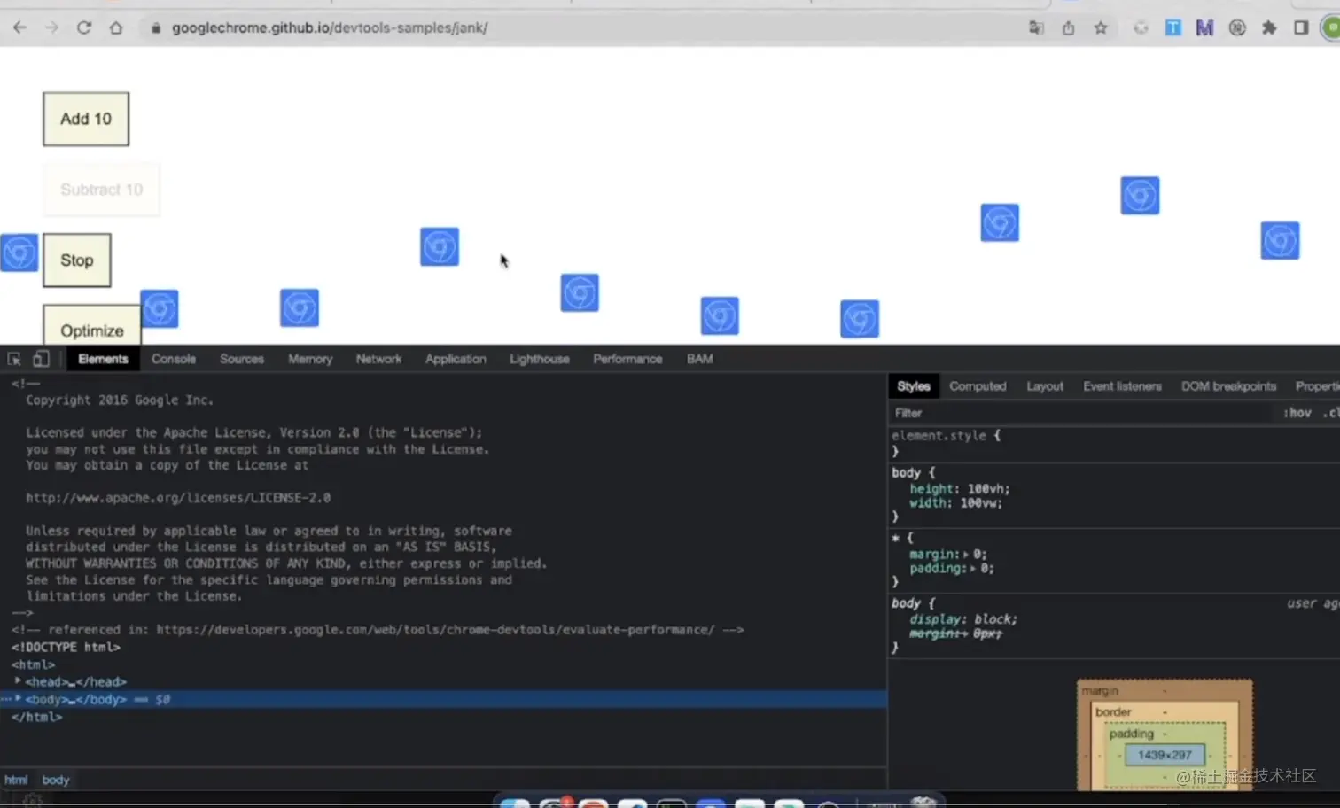The width and height of the screenshot is (1340, 808).
Task: Go back using the browser back arrow
Action: coord(19,27)
